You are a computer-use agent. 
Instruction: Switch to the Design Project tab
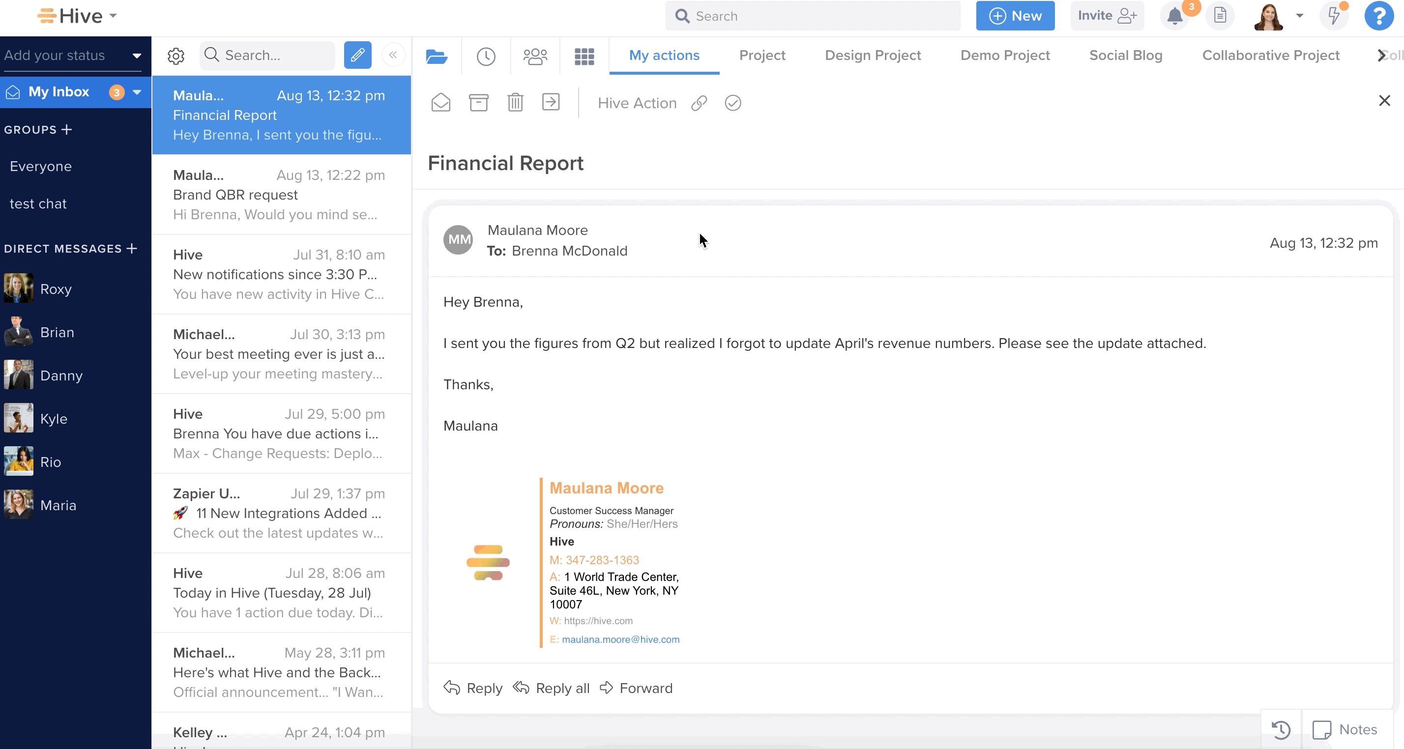(x=873, y=56)
